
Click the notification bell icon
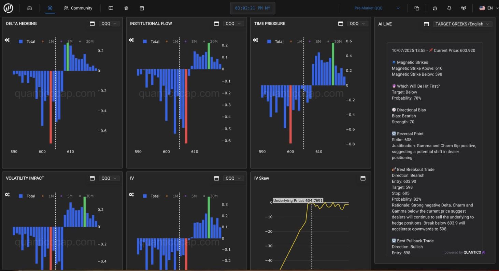449,8
